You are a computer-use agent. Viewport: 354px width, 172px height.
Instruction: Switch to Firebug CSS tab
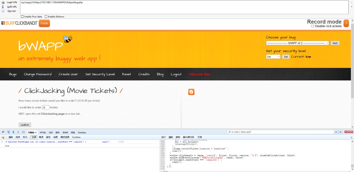click(51, 132)
